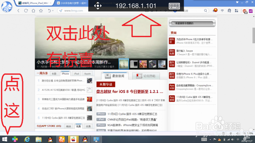The width and height of the screenshot is (255, 143).
Task: Open sidebar item 自由框选截屏画面 CroppingScre
Action: tap(195, 85)
